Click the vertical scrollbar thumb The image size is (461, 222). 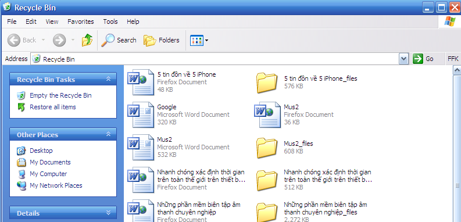(457, 185)
